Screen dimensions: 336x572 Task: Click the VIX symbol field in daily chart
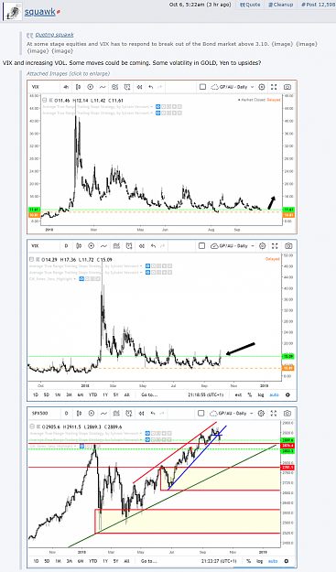click(x=35, y=246)
